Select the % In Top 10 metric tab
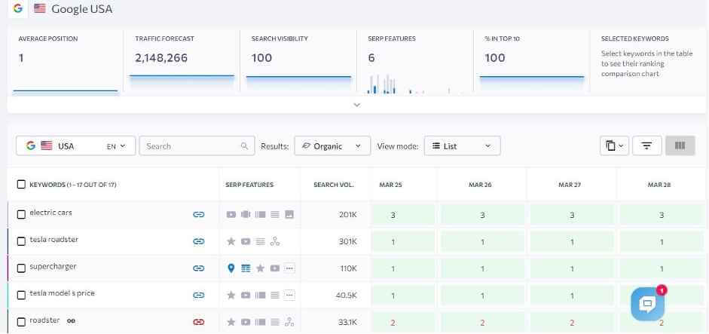The height and width of the screenshot is (334, 709). [532, 61]
